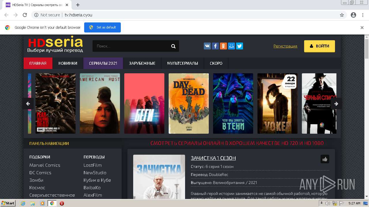Click the HDseria site logo
369x207 pixels.
(55, 44)
